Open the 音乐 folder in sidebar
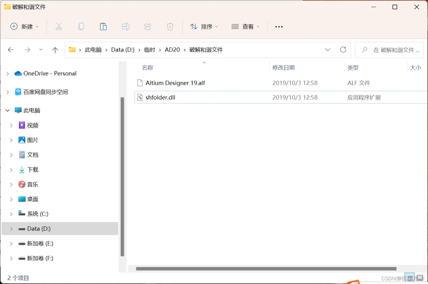Image resolution: width=428 pixels, height=284 pixels. [x=33, y=184]
